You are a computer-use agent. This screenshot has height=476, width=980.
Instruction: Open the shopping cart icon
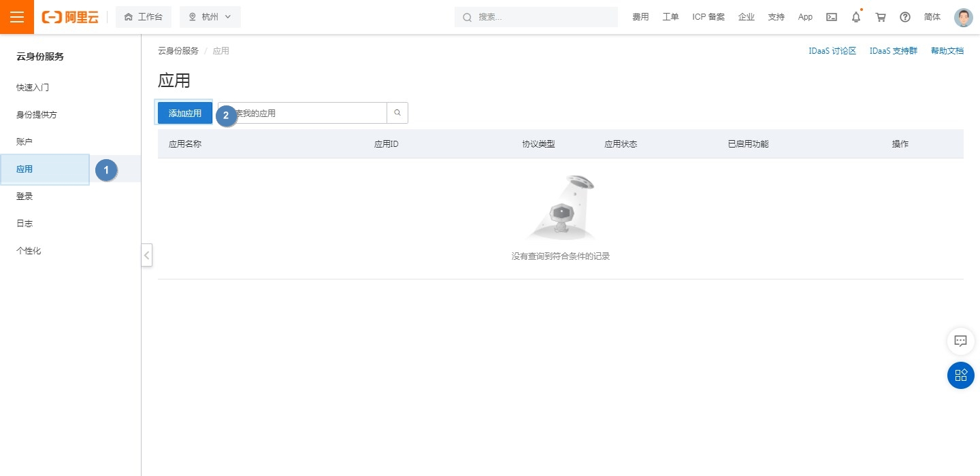(x=881, y=17)
